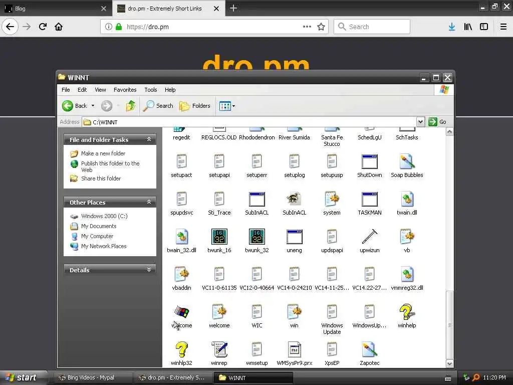Select the uneng application icon
The height and width of the screenshot is (385, 513).
(294, 237)
